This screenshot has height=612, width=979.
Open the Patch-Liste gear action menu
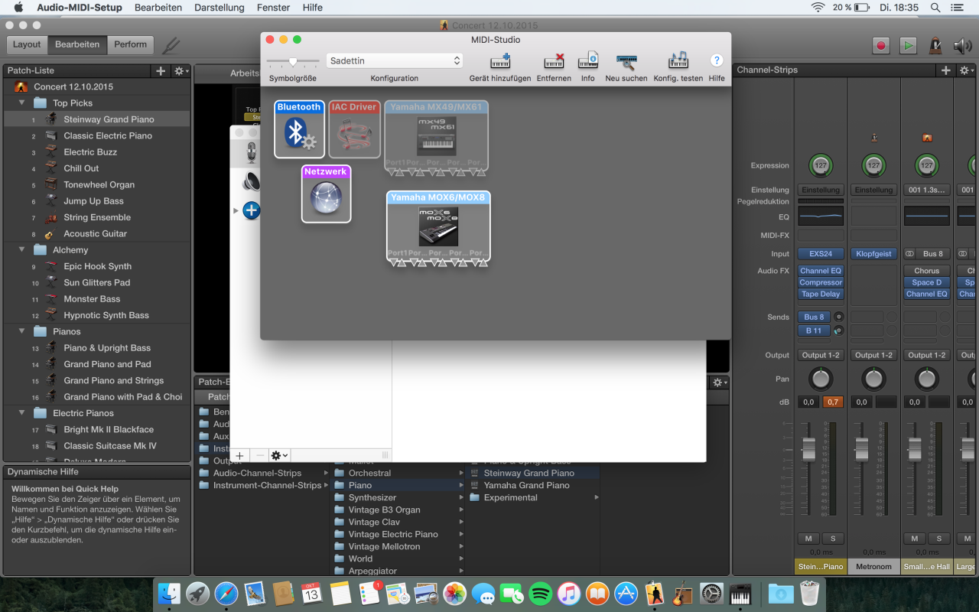182,70
